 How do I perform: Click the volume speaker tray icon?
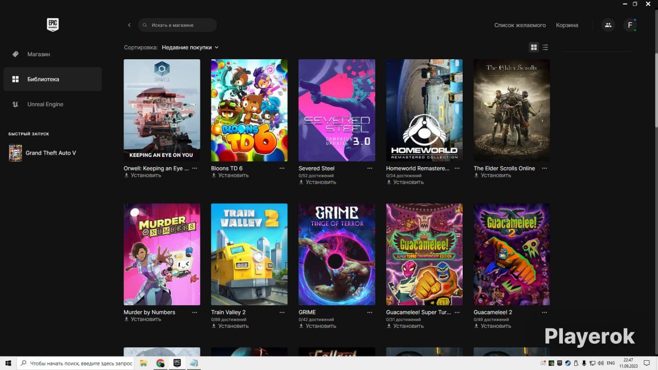(x=600, y=363)
